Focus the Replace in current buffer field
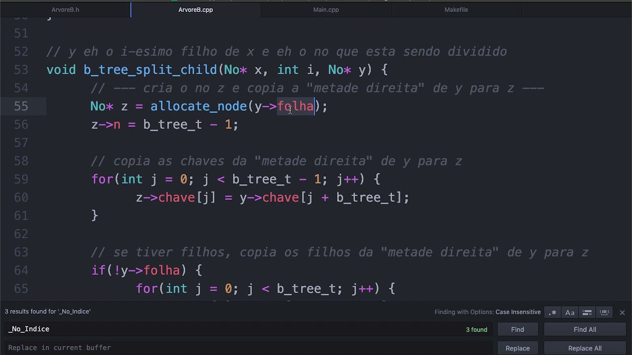 [x=248, y=348]
